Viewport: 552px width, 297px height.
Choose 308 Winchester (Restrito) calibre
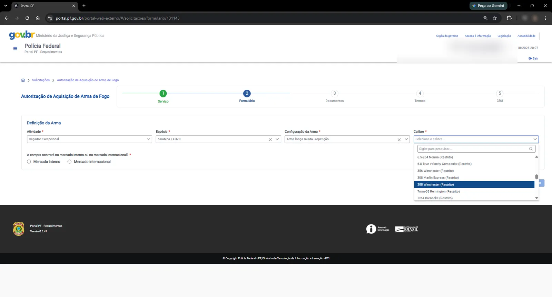click(474, 184)
